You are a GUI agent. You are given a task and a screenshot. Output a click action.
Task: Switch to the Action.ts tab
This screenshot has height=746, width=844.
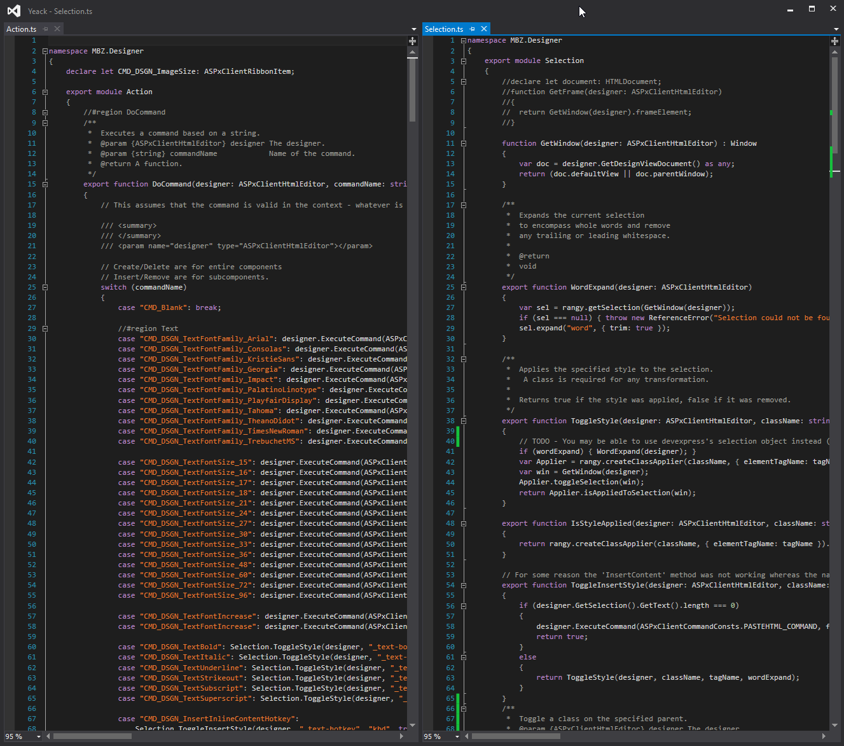coord(21,29)
